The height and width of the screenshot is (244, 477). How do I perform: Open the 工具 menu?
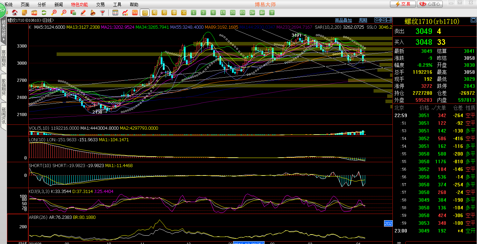(x=117, y=5)
